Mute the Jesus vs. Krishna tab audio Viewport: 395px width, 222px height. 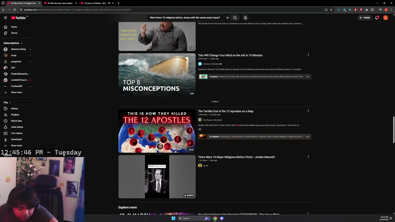pos(109,3)
